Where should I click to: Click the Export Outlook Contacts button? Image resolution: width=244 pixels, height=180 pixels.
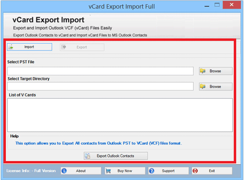tap(116, 156)
